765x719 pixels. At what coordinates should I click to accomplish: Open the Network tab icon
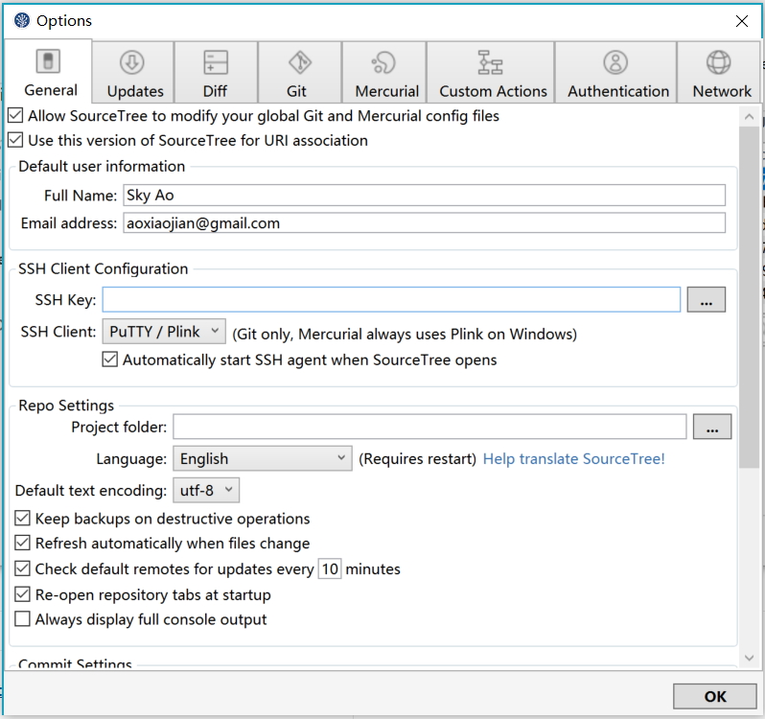(718, 62)
